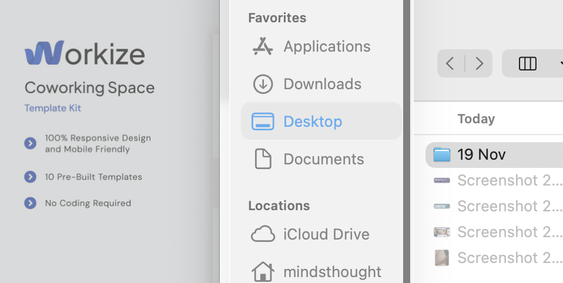Screen dimensions: 563x283
Task: Open Documents in the sidebar
Action: pyautogui.click(x=321, y=159)
